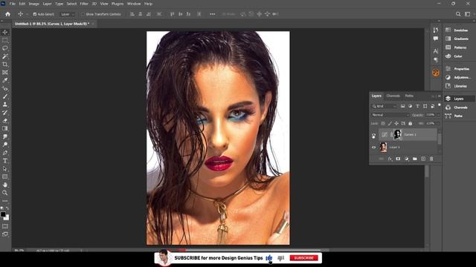Toggle lock all padlock icon
Screen dimensions: 476x267
[410, 124]
